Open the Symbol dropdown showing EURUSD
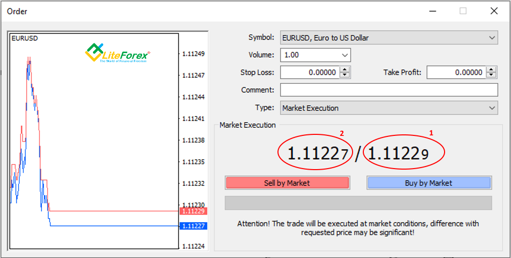The height and width of the screenshot is (258, 511). (x=389, y=38)
